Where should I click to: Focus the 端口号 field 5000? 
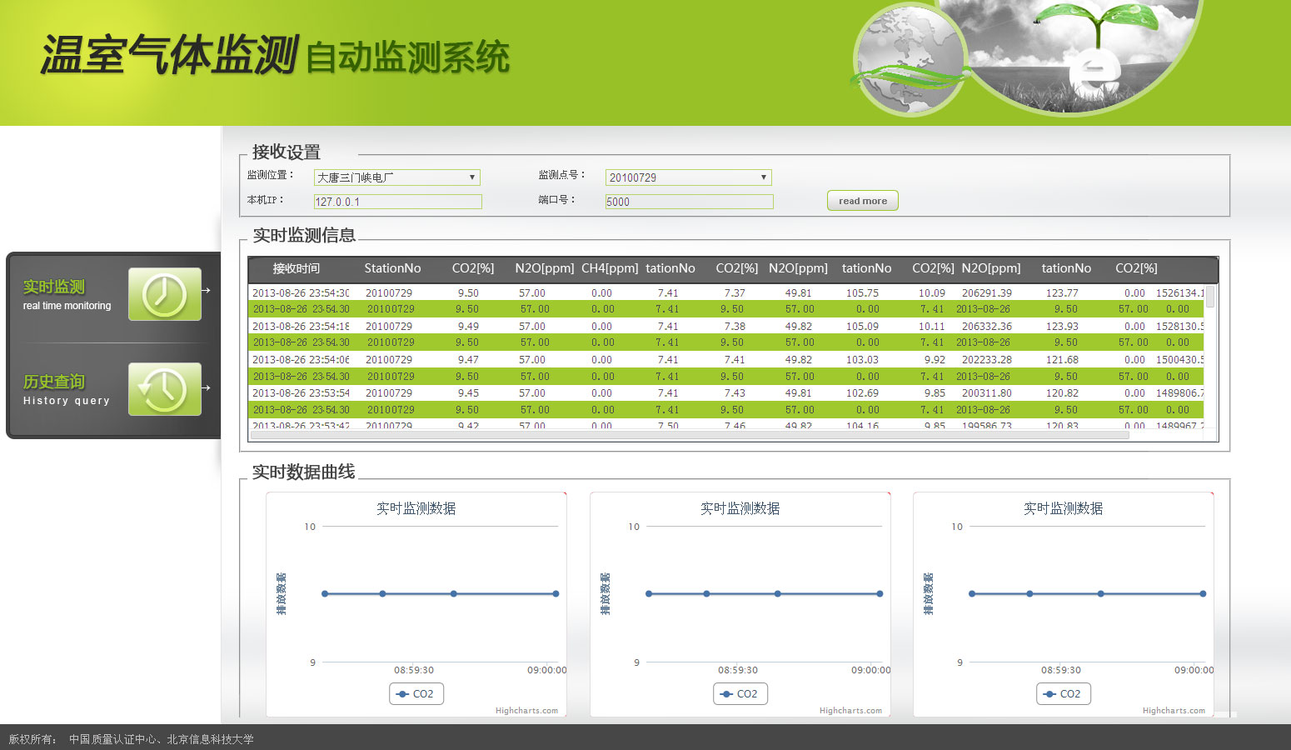(x=689, y=202)
